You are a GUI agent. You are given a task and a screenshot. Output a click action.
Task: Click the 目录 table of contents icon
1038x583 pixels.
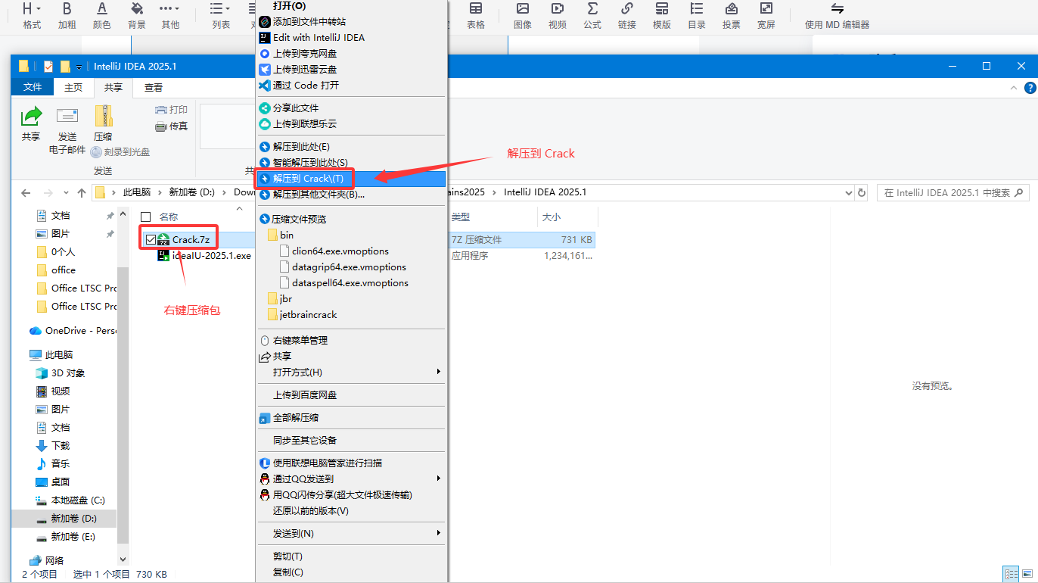click(697, 9)
